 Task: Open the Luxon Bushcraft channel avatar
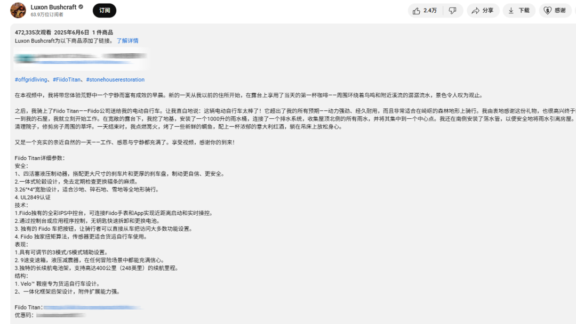tap(18, 10)
